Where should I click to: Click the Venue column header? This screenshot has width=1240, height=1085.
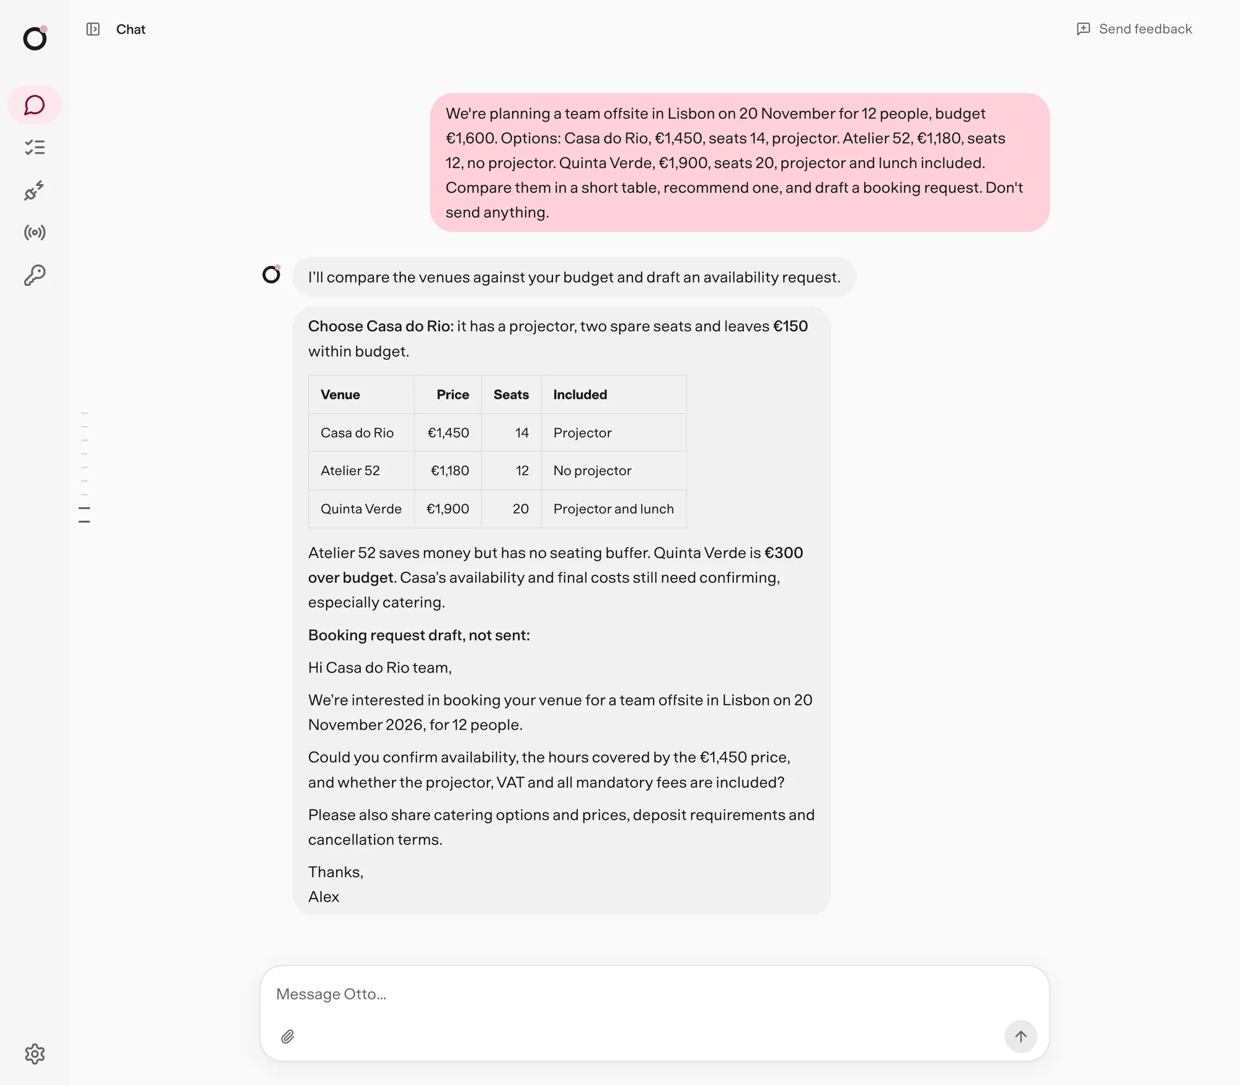pyautogui.click(x=361, y=394)
